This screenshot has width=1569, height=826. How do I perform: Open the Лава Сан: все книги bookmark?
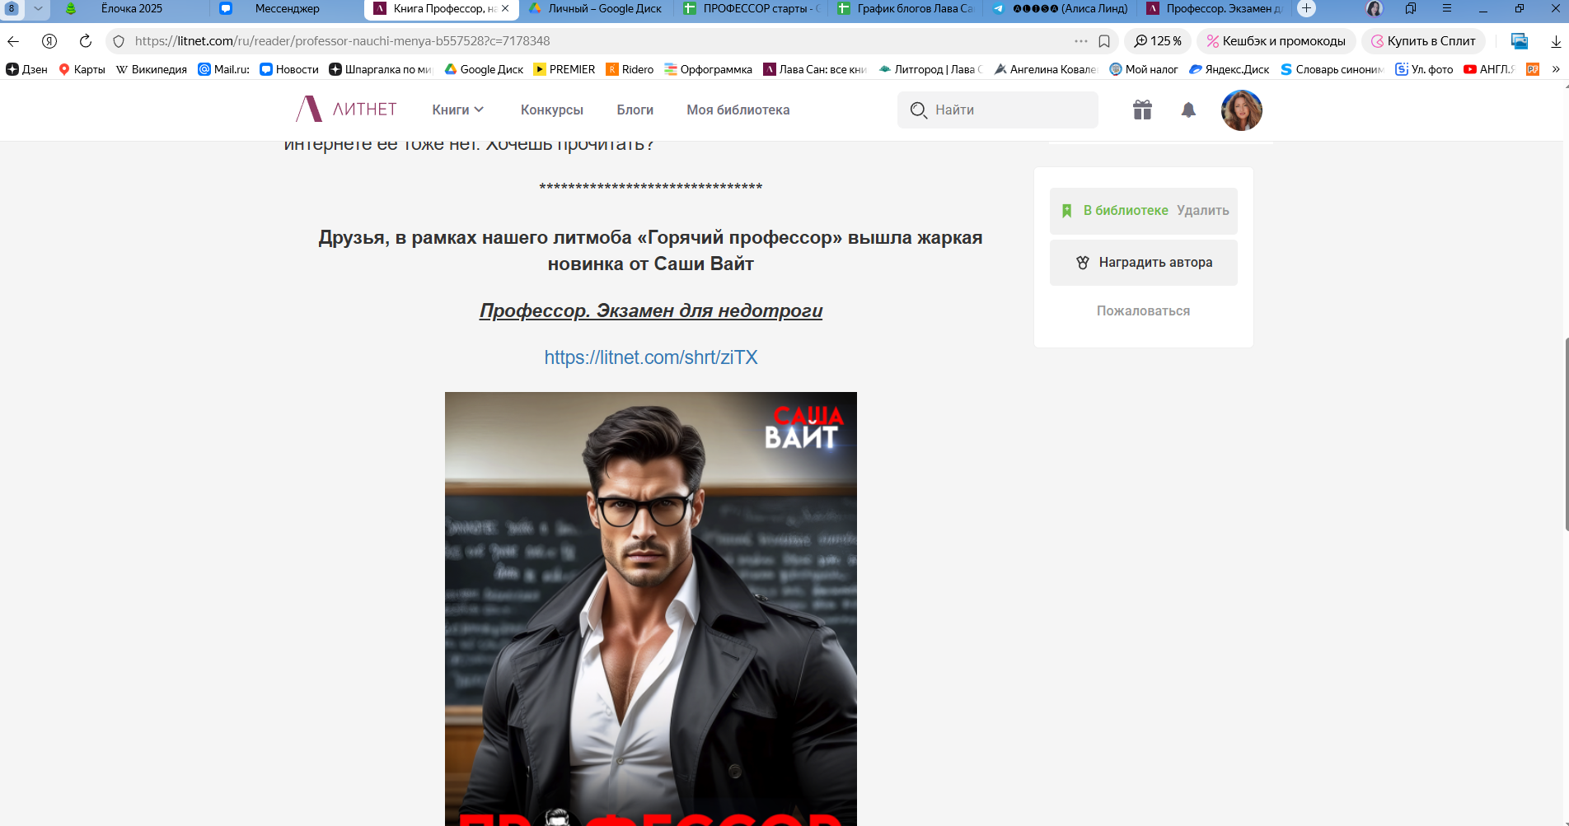(x=815, y=69)
